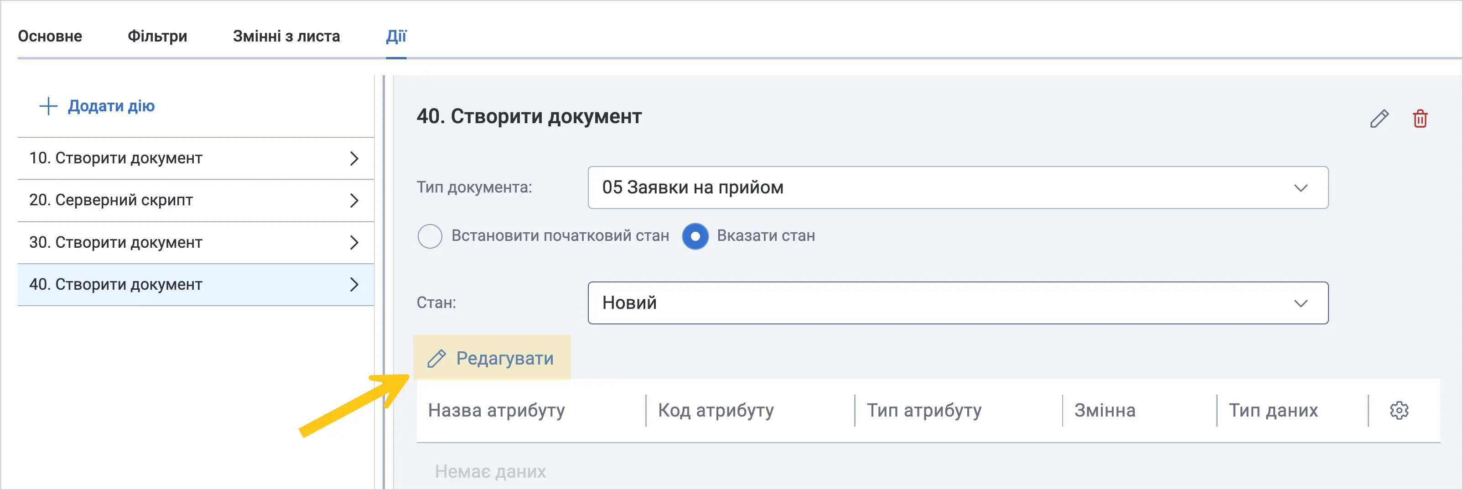
Task: Open Змінні з листа tab
Action: [x=286, y=36]
